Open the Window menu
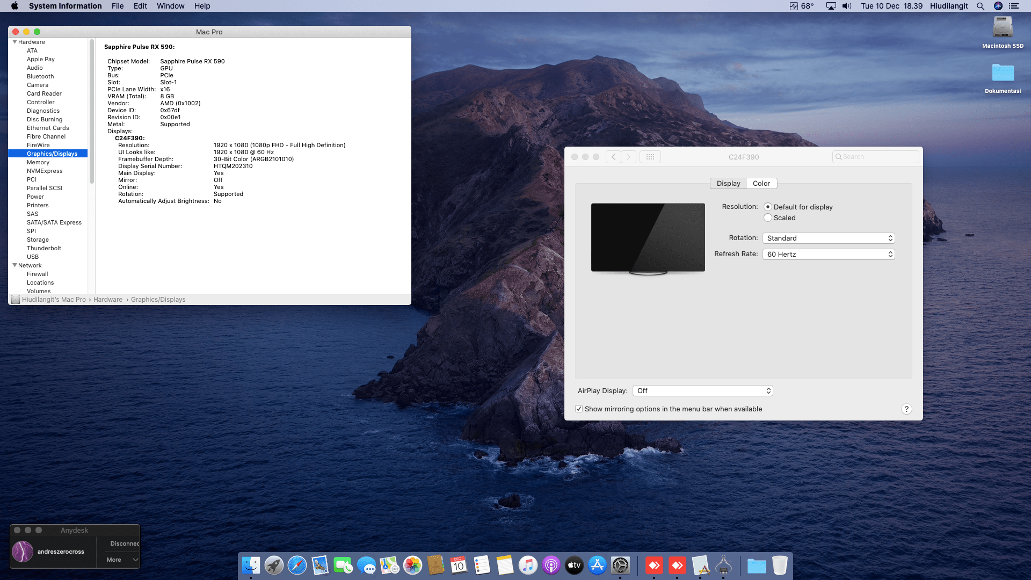The image size is (1031, 580). (170, 6)
